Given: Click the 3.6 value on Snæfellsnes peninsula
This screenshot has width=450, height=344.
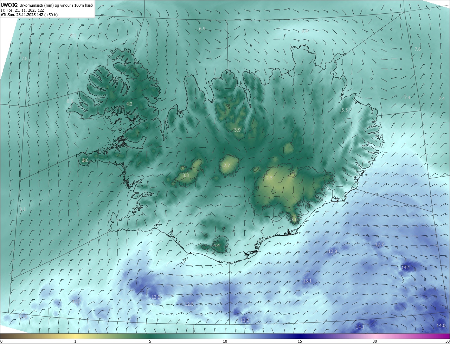Looking at the screenshot, I should coord(85,160).
